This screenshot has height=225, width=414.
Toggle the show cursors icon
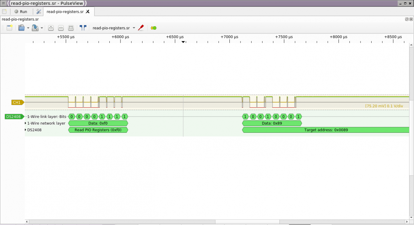coord(83,28)
